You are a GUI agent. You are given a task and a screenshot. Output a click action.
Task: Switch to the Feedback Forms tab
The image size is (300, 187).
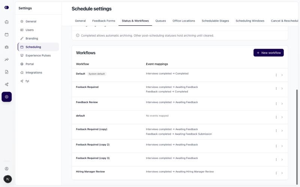[104, 21]
